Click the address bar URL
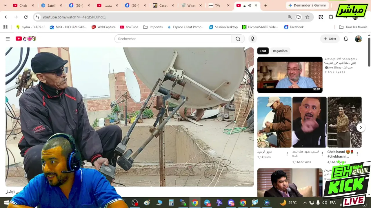 tap(74, 17)
